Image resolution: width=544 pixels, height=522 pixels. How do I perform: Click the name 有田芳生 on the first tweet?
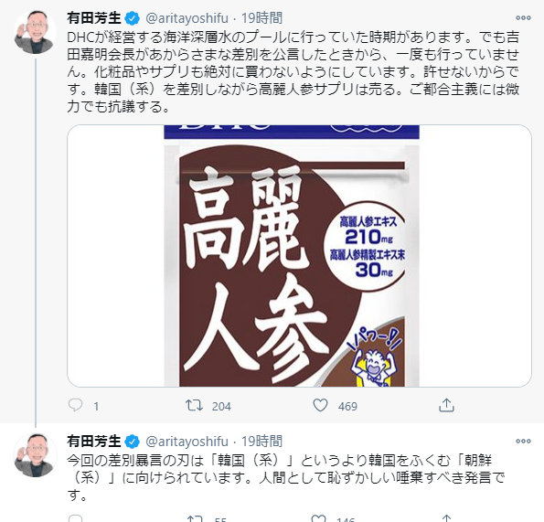(94, 18)
